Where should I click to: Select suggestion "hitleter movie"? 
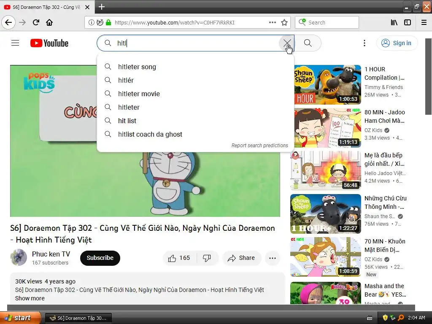point(195,94)
